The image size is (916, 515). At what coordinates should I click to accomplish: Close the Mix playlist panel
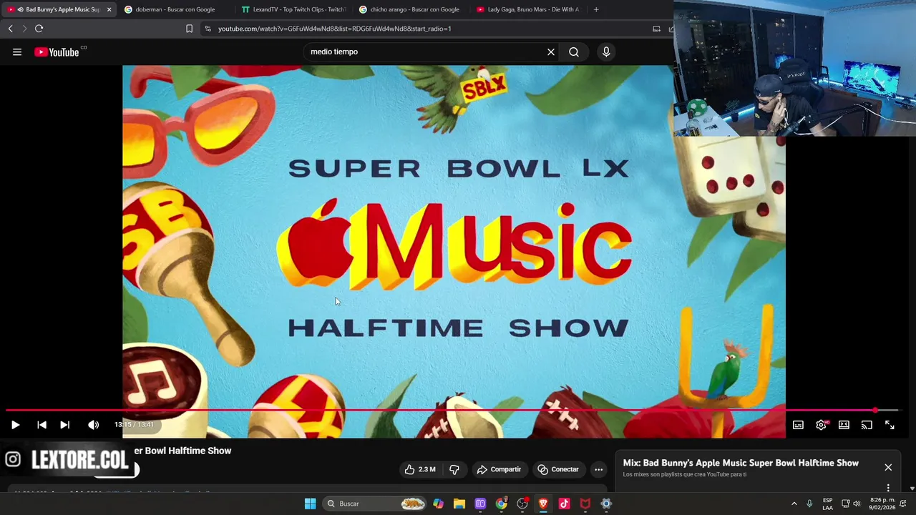tap(888, 467)
